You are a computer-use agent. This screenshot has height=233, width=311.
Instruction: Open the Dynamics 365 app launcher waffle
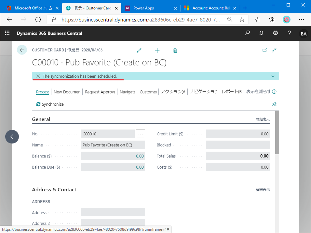[7, 33]
